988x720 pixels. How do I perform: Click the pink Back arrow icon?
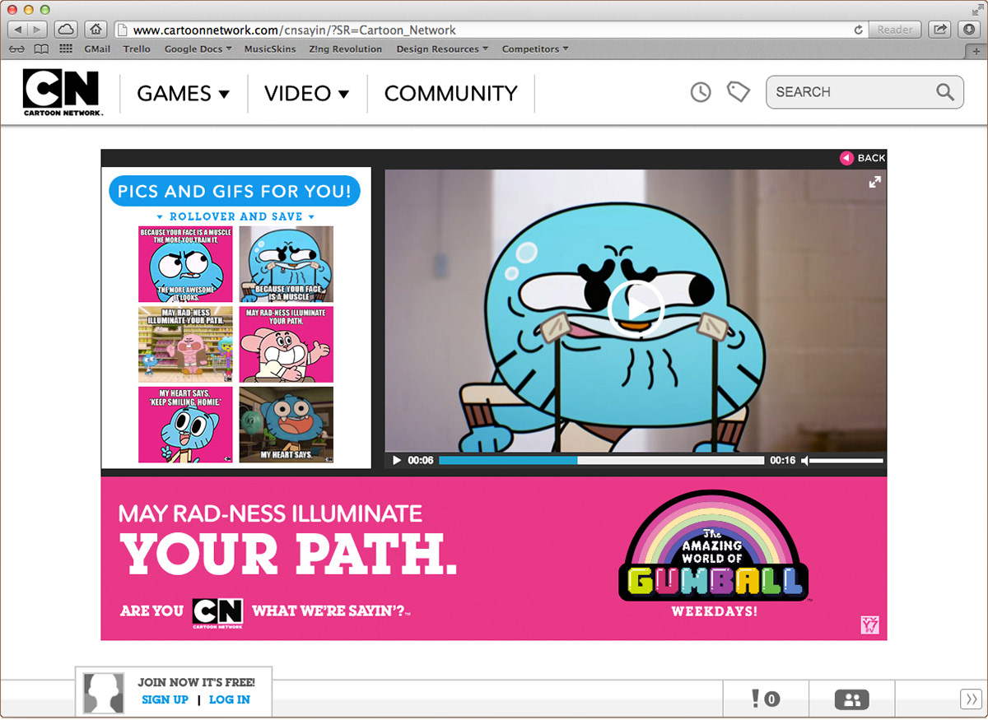[846, 158]
